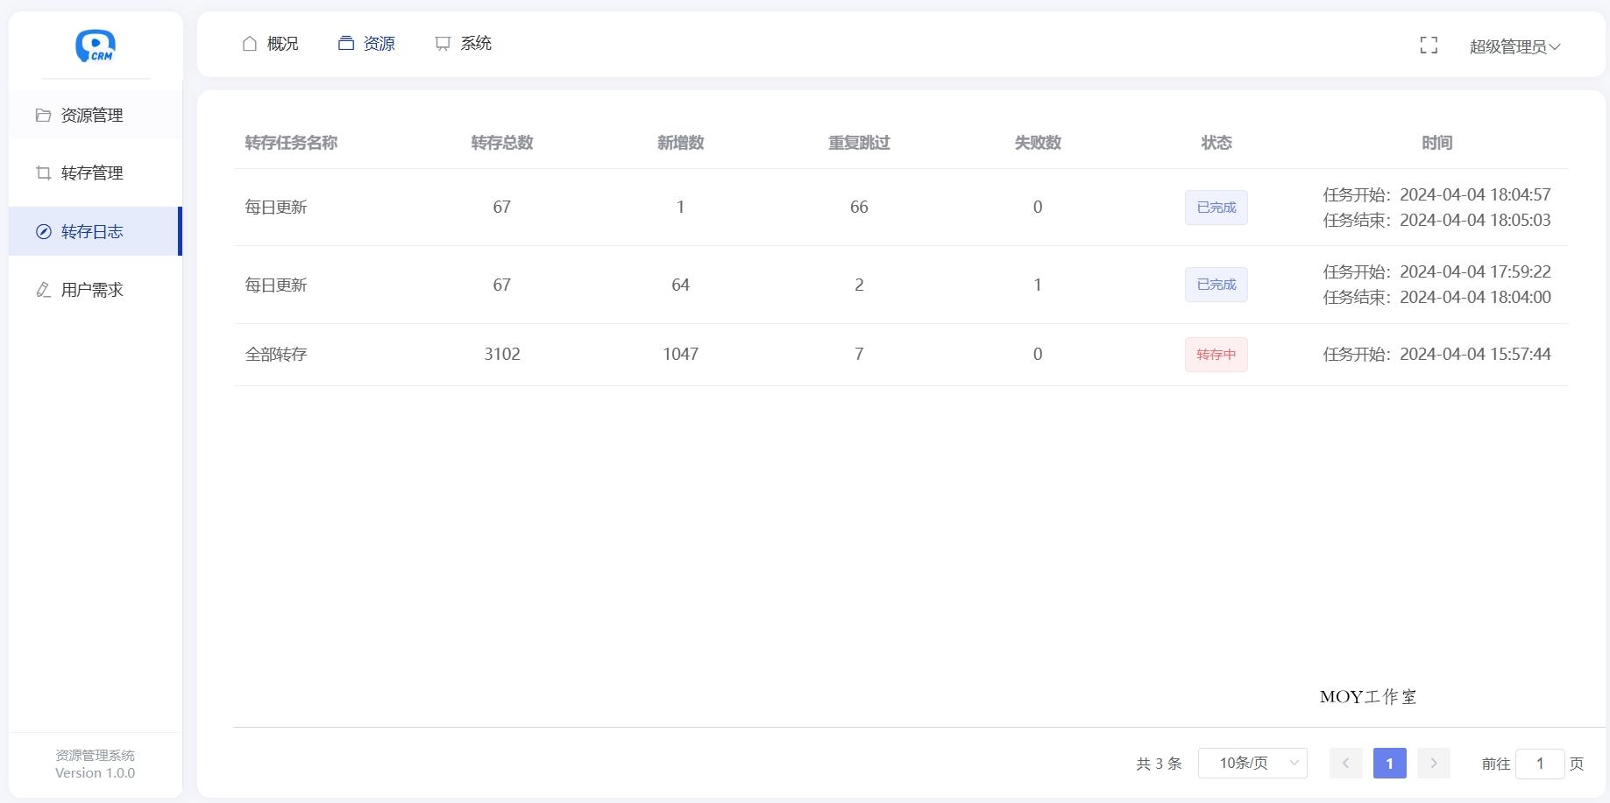This screenshot has height=803, width=1610.
Task: Click the 转存日志 highlighted sidebar entry
Action: (x=94, y=231)
